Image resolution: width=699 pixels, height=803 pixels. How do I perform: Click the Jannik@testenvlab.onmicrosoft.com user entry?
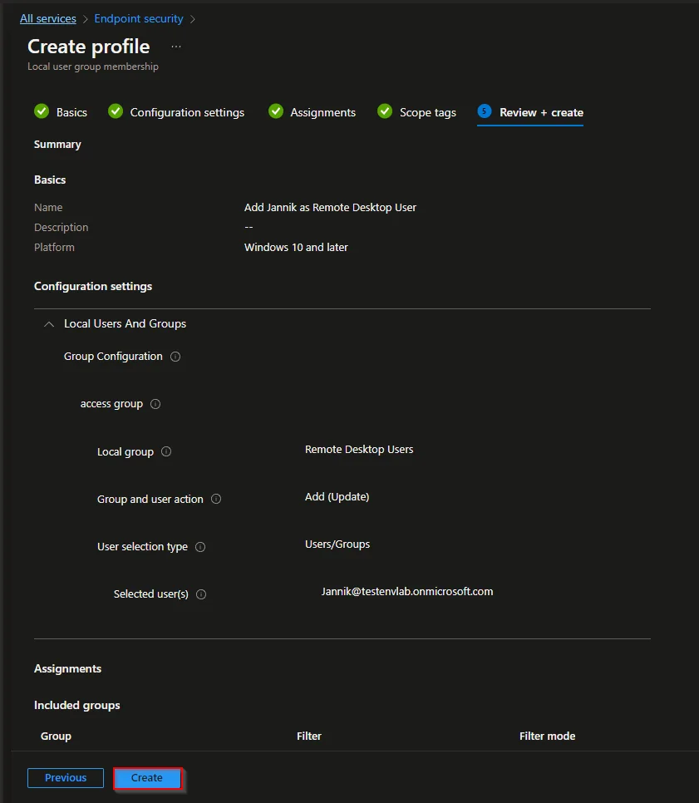407,592
